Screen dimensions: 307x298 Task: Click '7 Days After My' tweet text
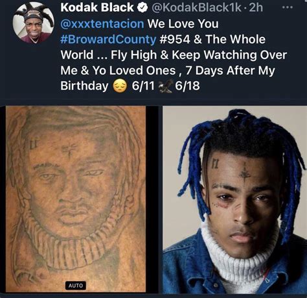pyautogui.click(x=230, y=71)
